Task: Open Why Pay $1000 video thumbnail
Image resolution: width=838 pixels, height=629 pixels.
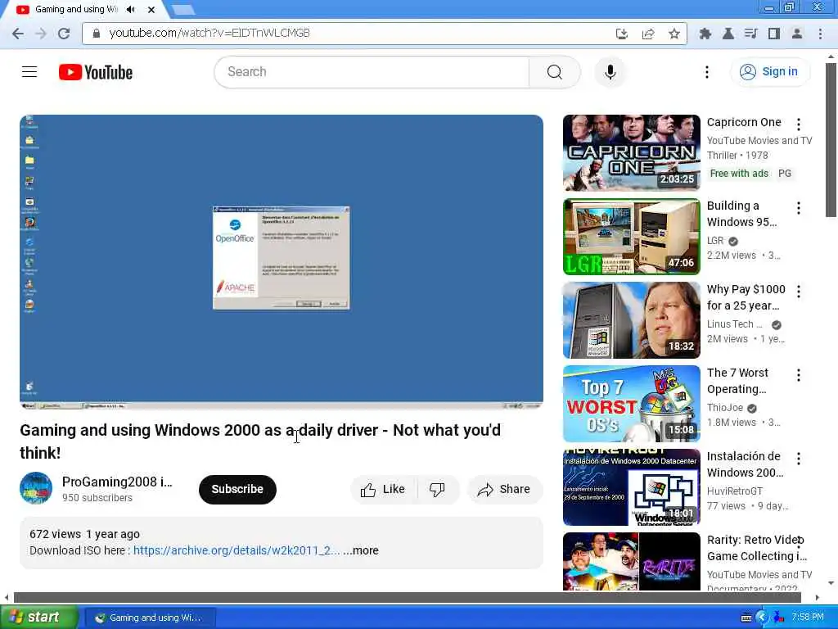Action: pos(631,320)
